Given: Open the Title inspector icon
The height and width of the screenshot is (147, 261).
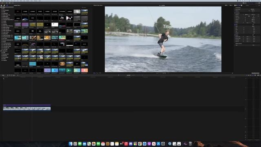Looking at the screenshot, I should (x=235, y=5).
